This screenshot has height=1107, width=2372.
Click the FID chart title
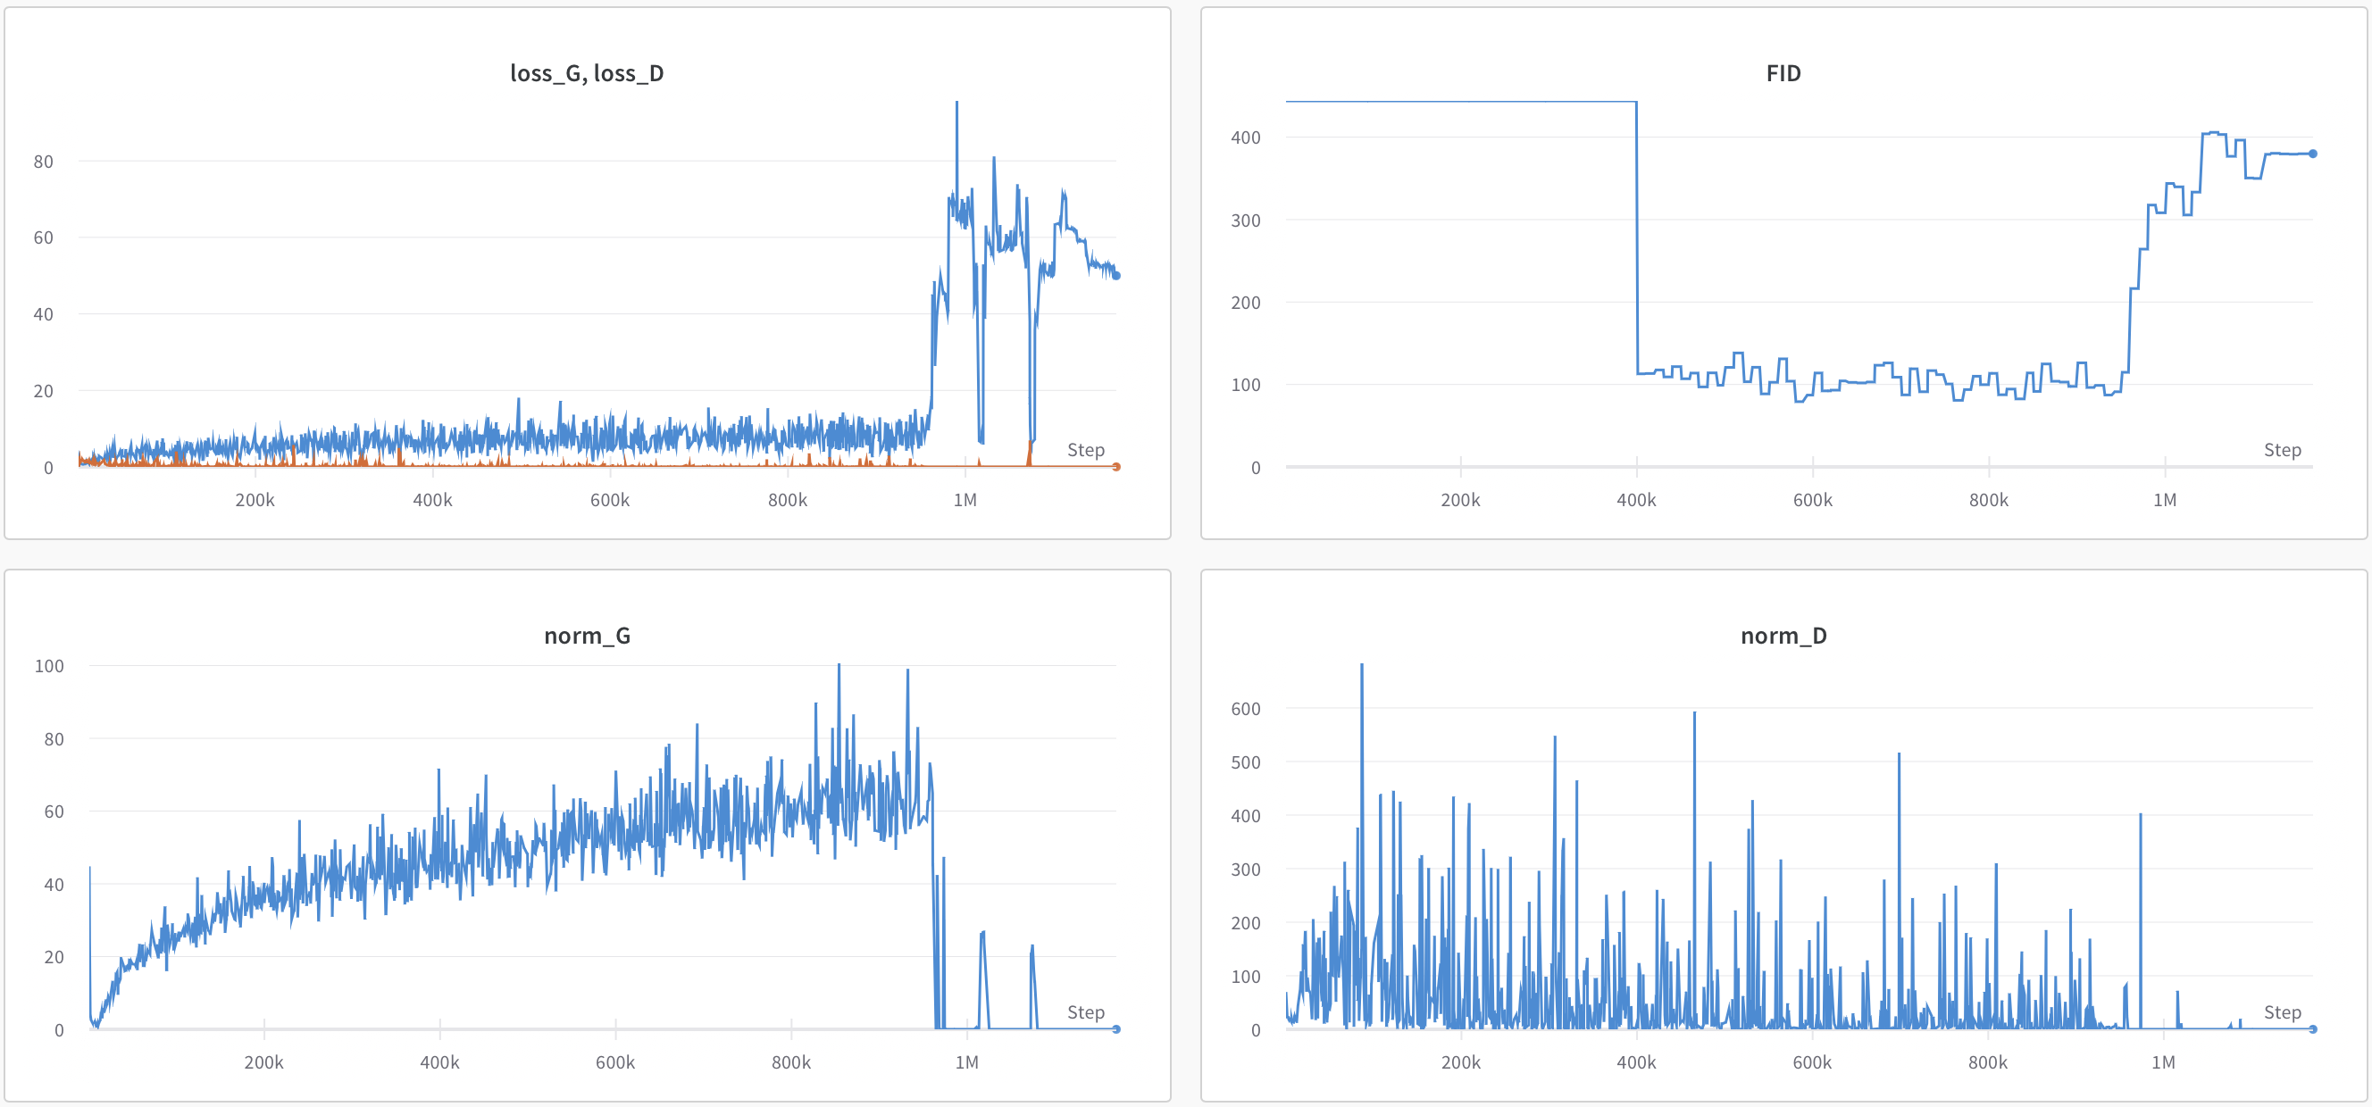click(x=1783, y=73)
